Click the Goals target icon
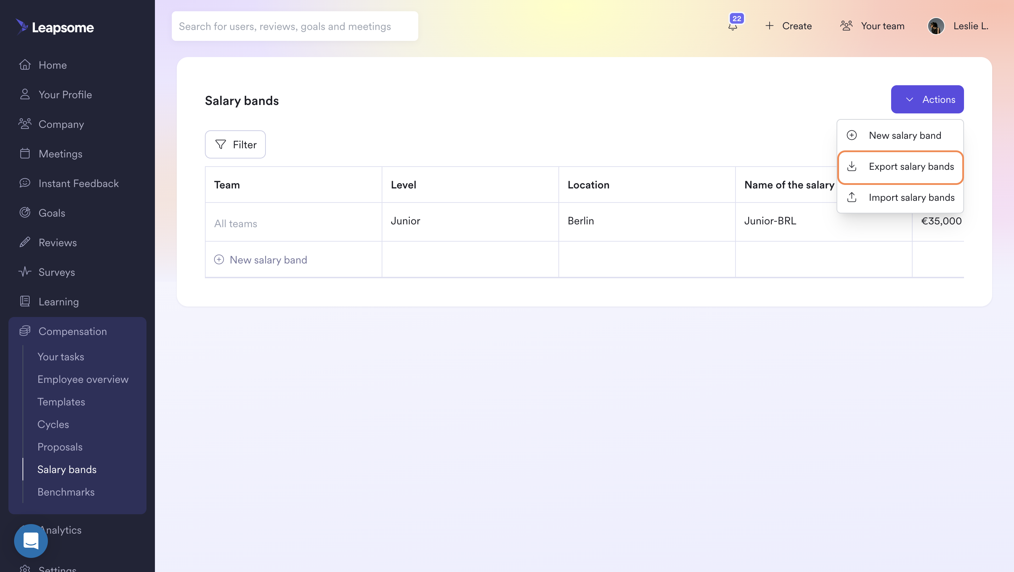Screen dimensions: 1014x572 [25, 213]
